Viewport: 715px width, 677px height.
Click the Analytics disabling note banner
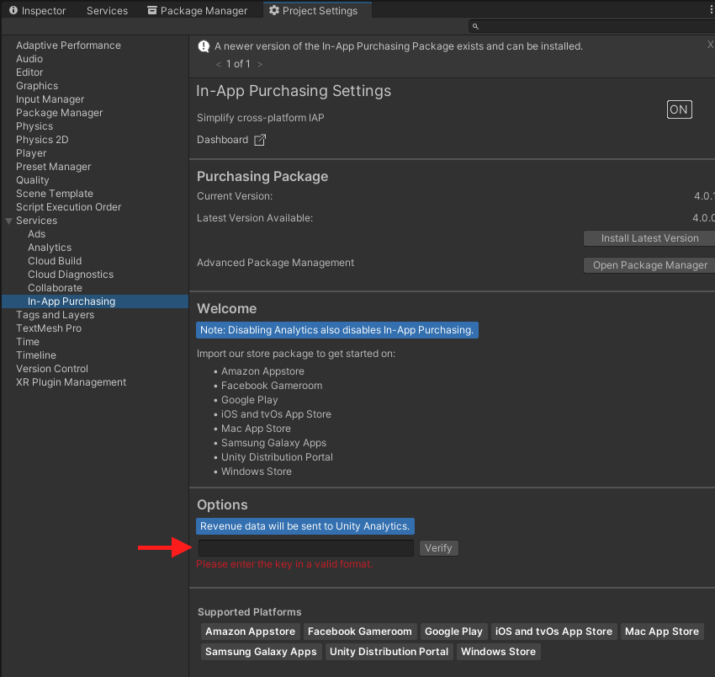(337, 330)
